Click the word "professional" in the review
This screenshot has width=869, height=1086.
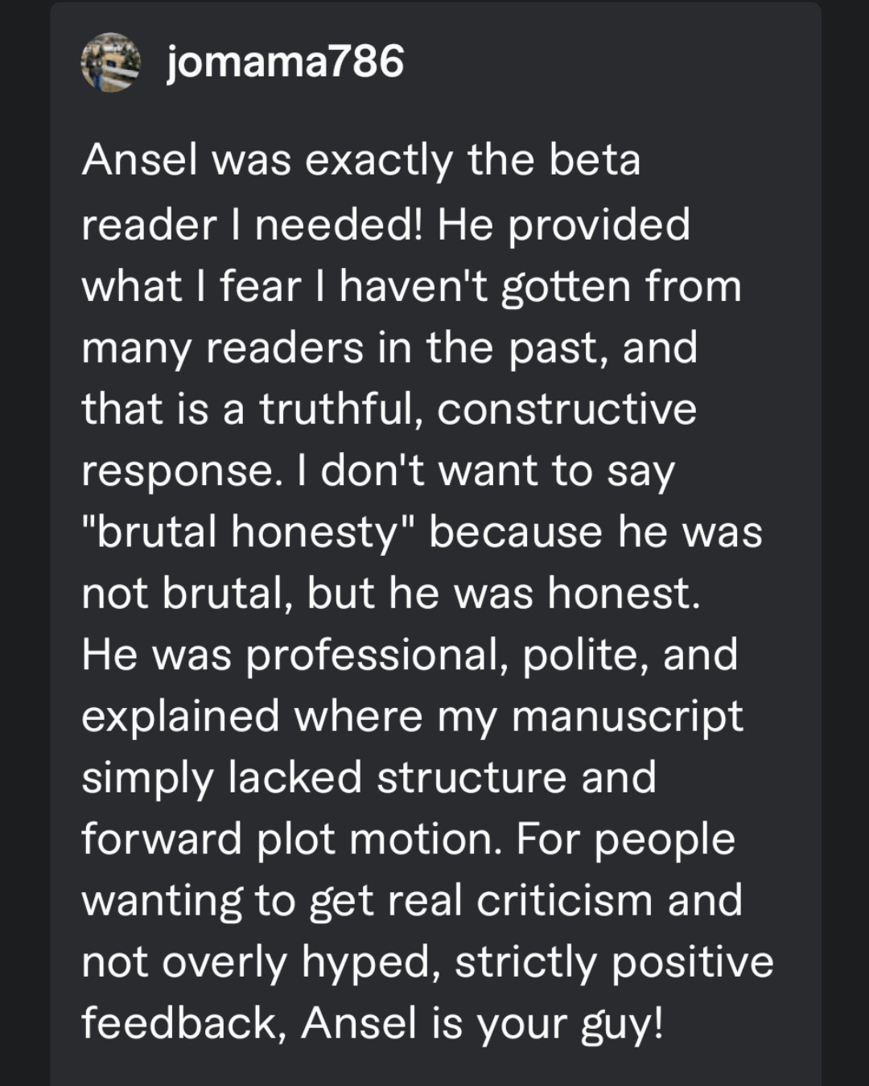point(377,655)
